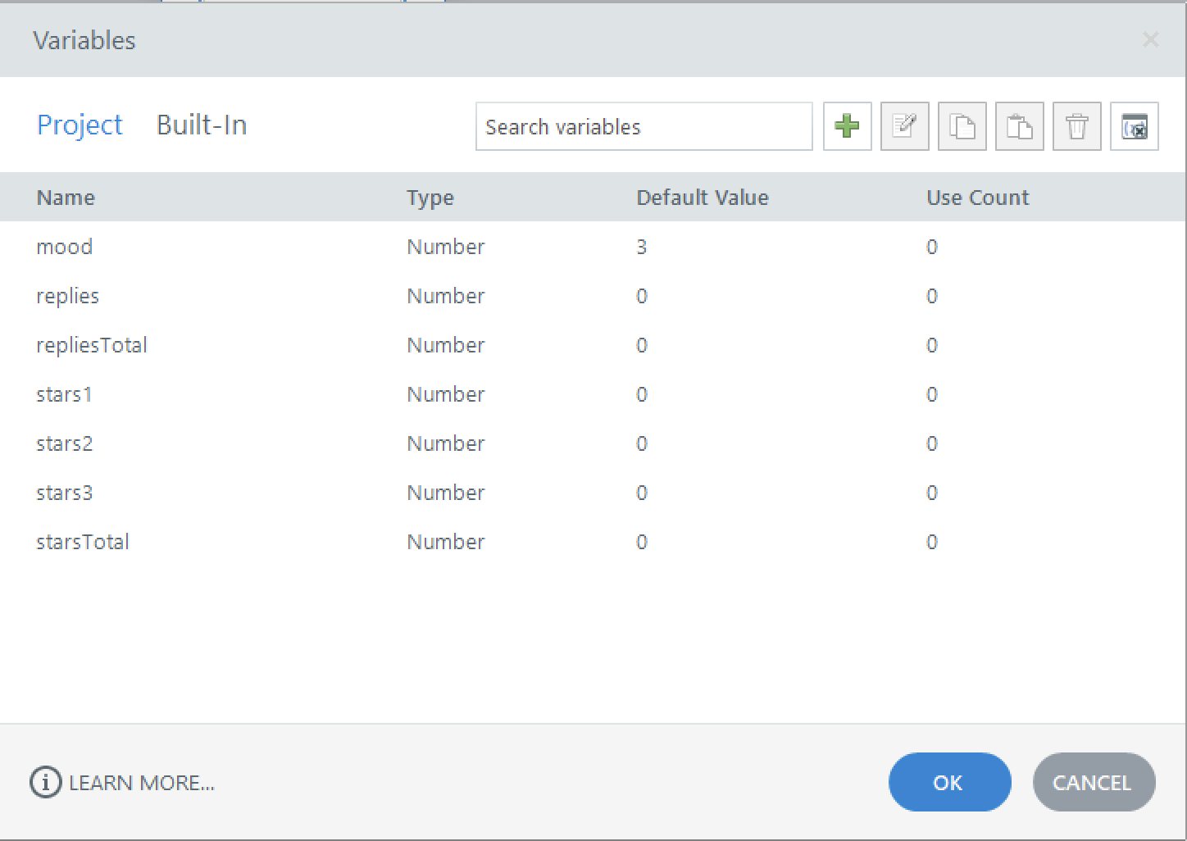Click the use count of replies
This screenshot has width=1187, height=841.
[932, 296]
